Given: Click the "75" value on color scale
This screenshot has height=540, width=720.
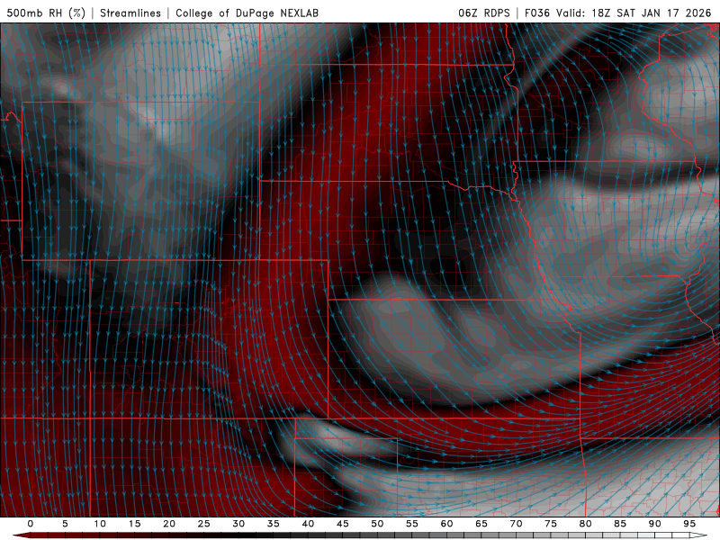Looking at the screenshot, I should coord(550,524).
